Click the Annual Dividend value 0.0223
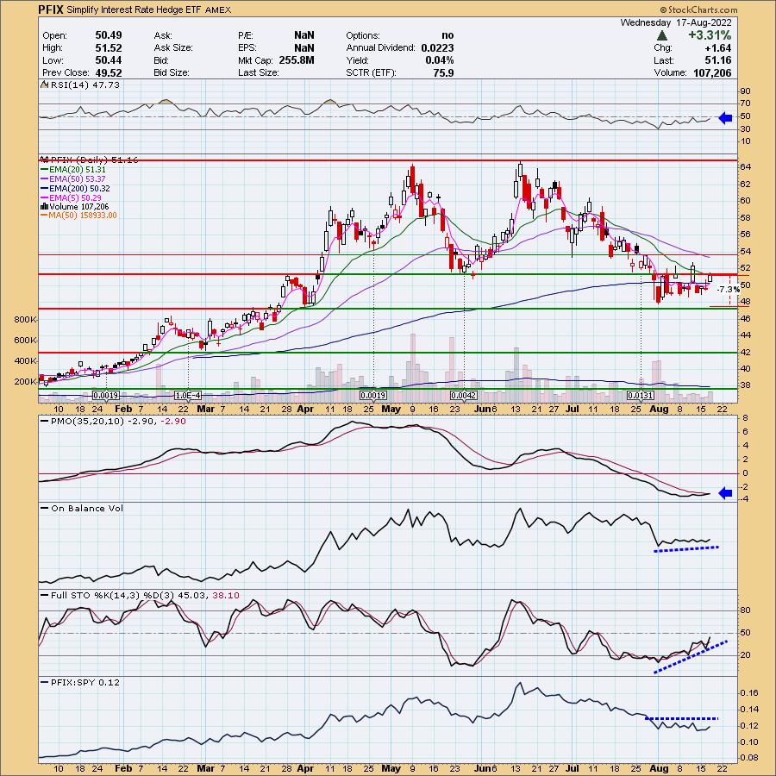The width and height of the screenshot is (776, 776). pyautogui.click(x=437, y=48)
